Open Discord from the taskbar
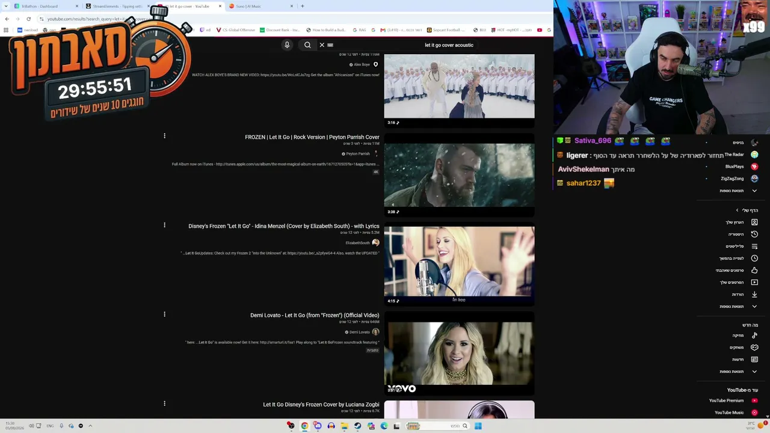The width and height of the screenshot is (770, 433). click(318, 426)
